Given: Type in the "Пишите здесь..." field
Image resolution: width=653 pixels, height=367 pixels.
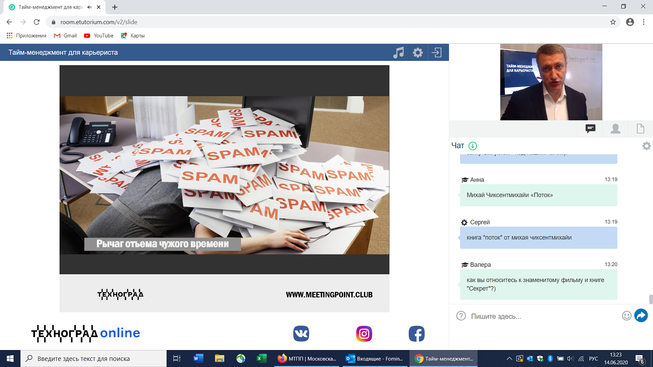Looking at the screenshot, I should 544,316.
